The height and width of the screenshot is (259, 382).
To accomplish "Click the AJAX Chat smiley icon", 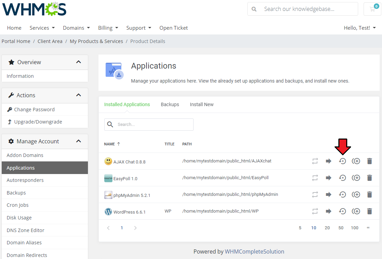I will (108, 161).
